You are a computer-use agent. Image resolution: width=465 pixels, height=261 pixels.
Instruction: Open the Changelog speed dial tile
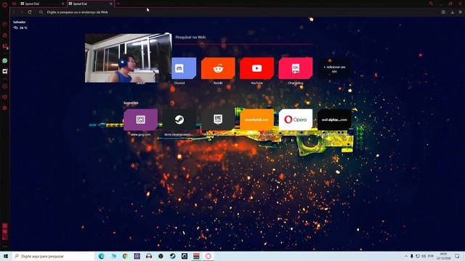(x=296, y=68)
